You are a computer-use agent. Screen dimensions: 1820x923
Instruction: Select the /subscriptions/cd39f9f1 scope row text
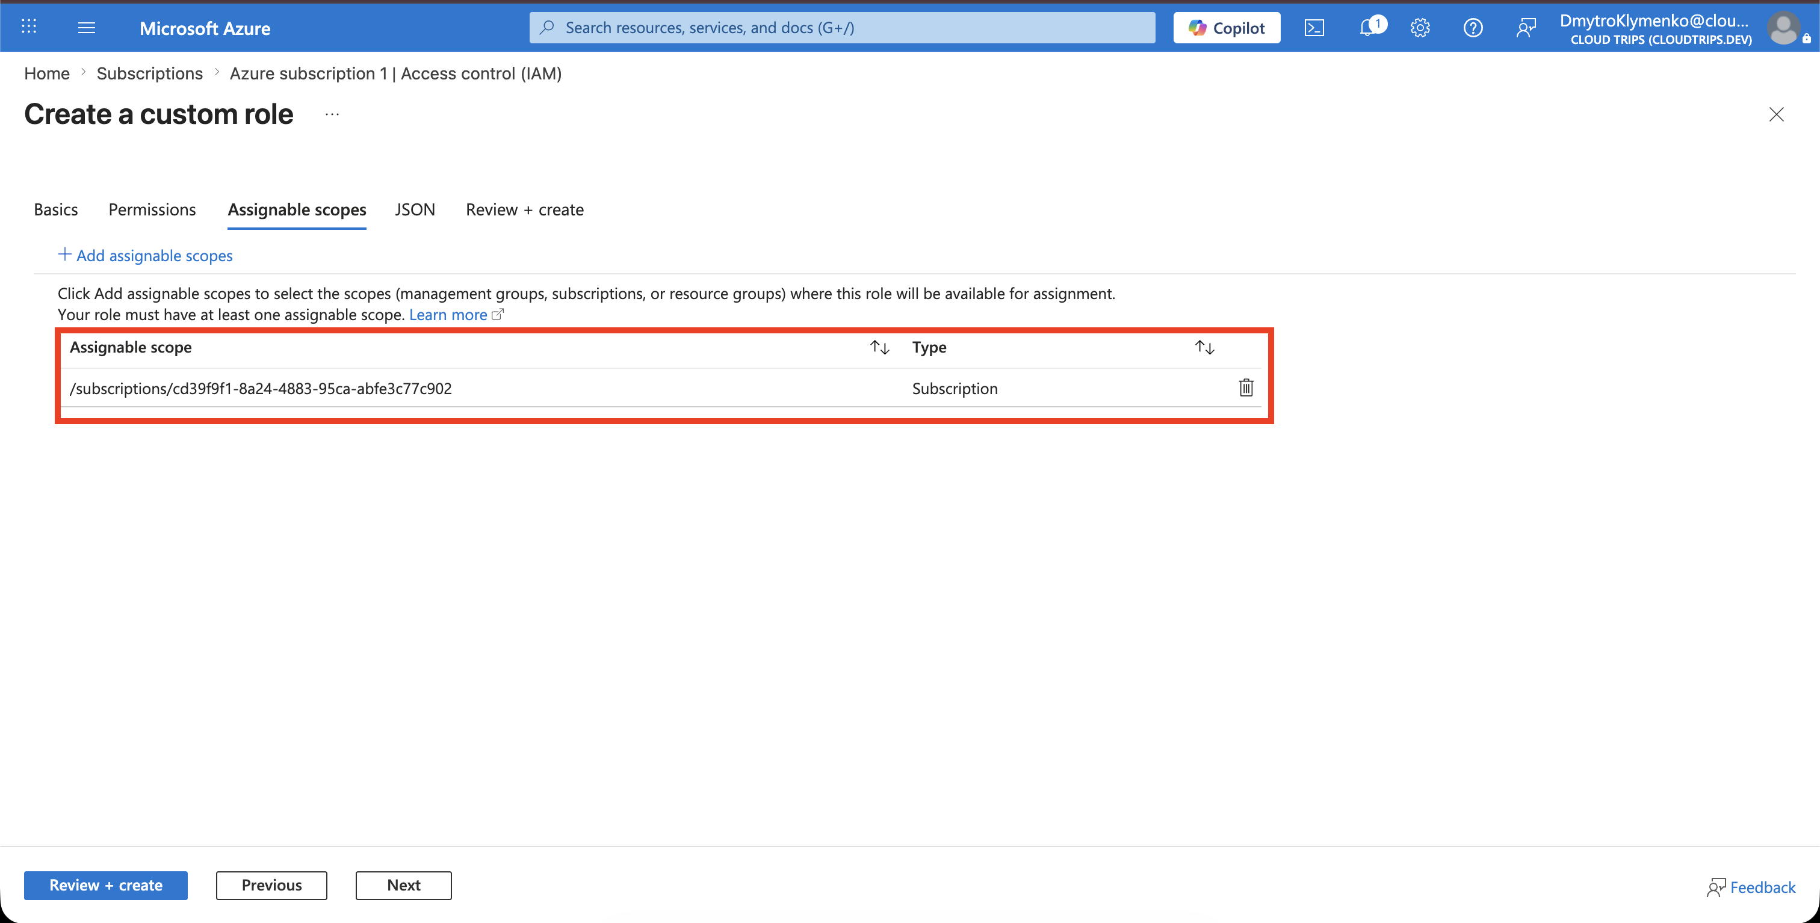tap(261, 389)
